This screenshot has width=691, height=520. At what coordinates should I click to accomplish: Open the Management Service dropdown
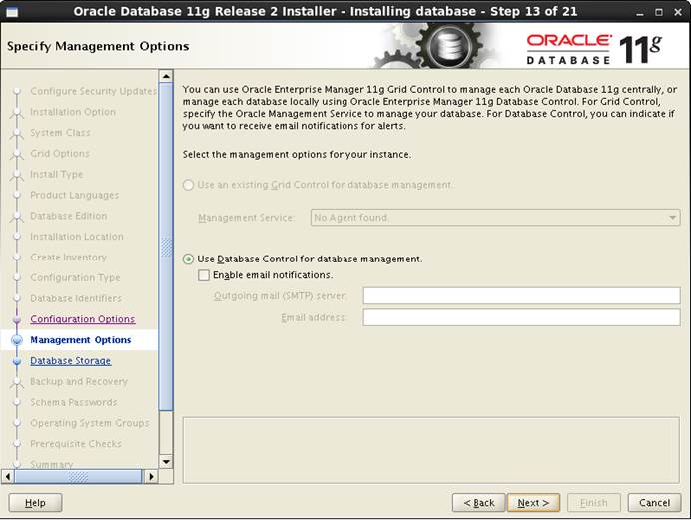pyautogui.click(x=495, y=218)
